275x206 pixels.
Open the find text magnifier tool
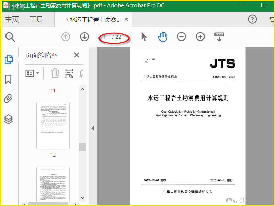tap(10, 37)
